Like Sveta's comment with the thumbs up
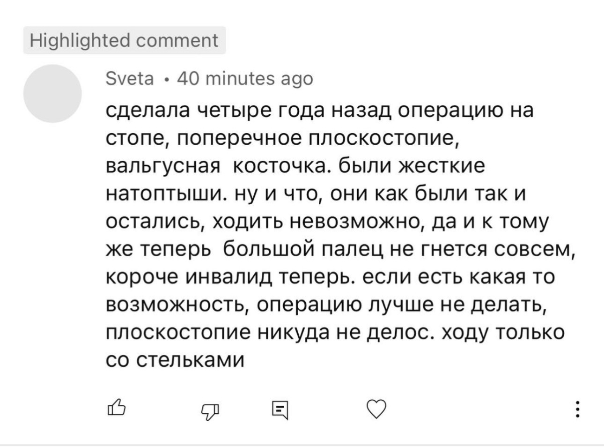Viewport: 604px width, 447px height. pos(117,408)
